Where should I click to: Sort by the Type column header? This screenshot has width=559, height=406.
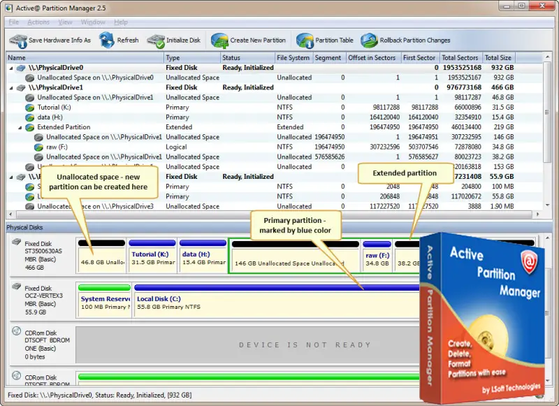[x=192, y=58]
